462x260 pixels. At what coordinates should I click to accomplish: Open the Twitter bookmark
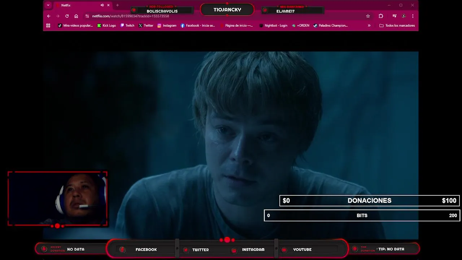coord(146,26)
